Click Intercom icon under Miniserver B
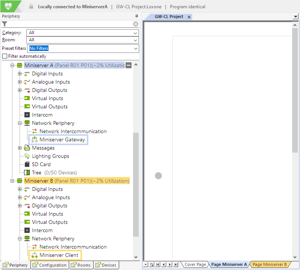Viewport: 300px width, 270px height. (x=27, y=230)
